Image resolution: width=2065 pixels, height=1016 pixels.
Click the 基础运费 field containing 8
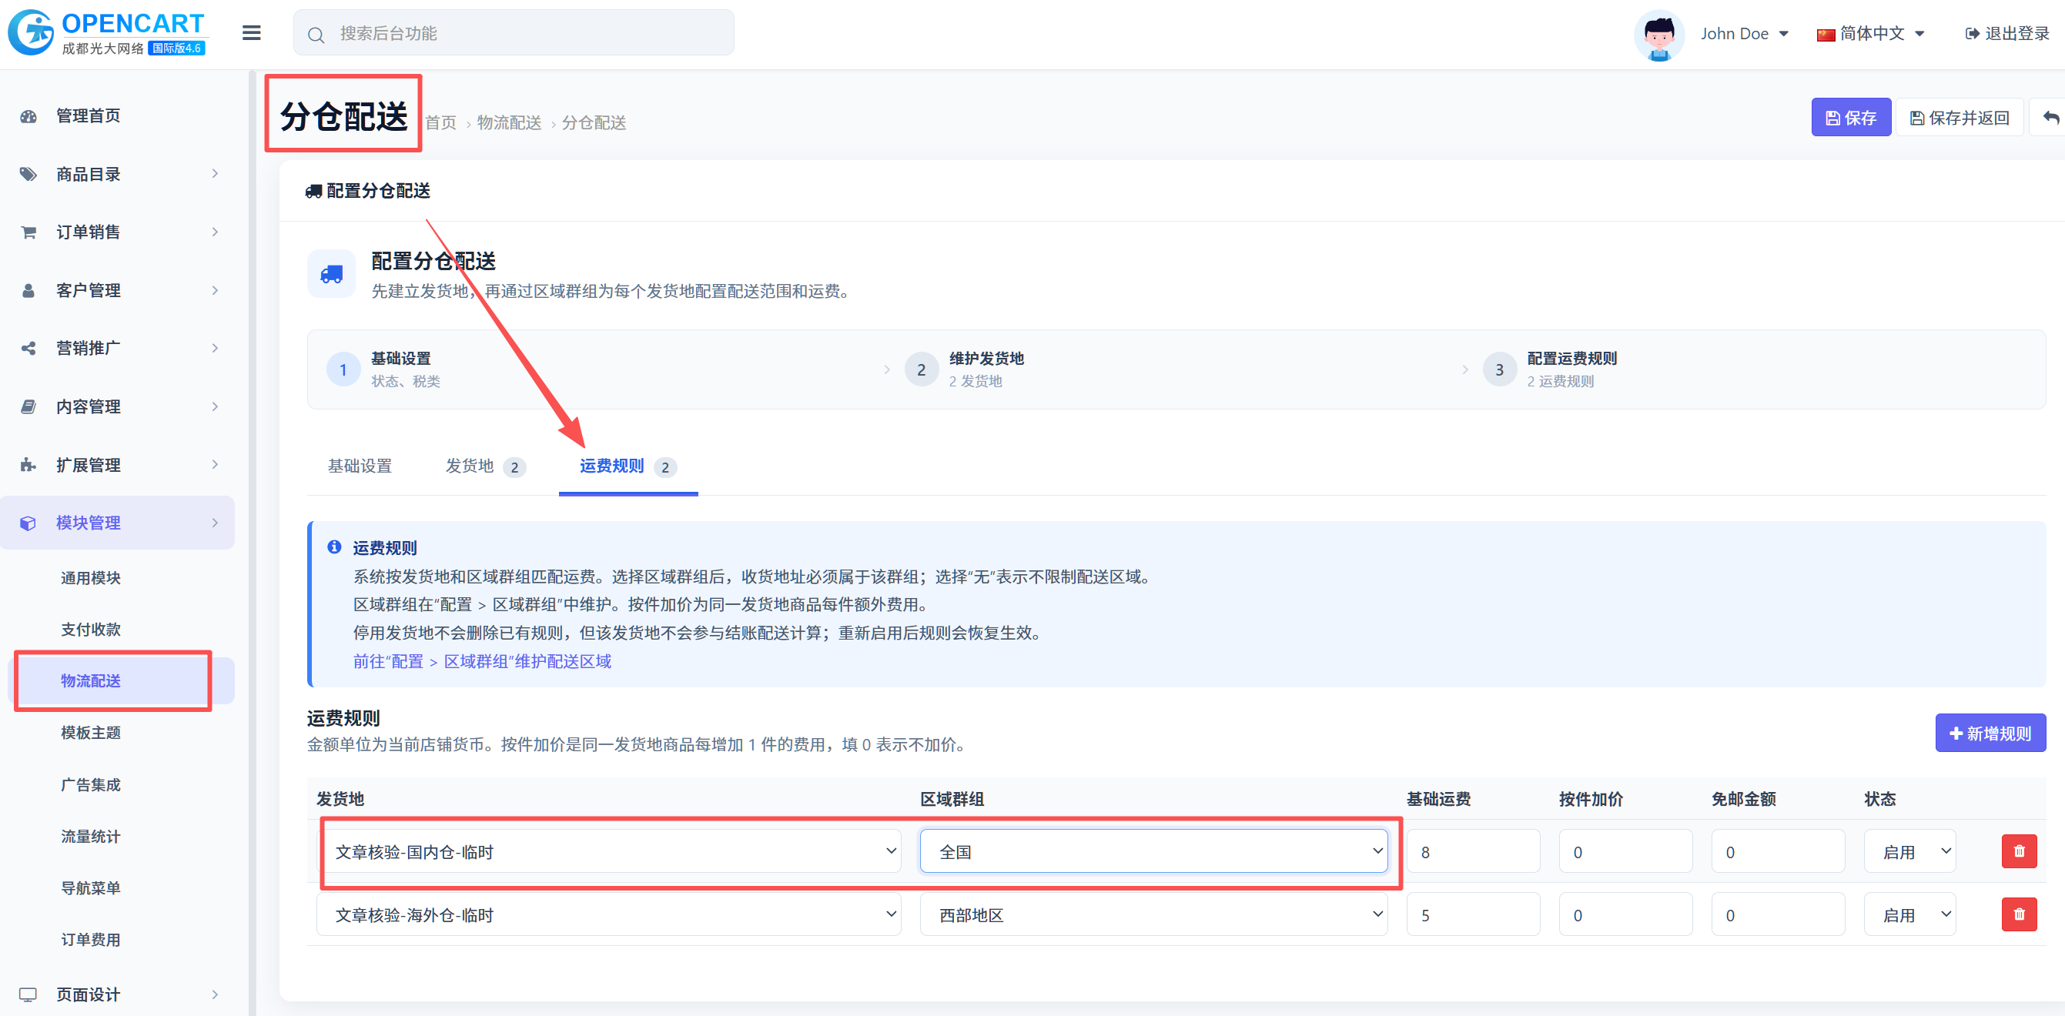click(1473, 851)
